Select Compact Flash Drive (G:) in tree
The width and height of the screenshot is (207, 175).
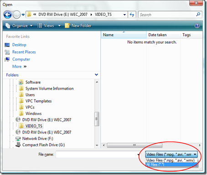point(44,145)
